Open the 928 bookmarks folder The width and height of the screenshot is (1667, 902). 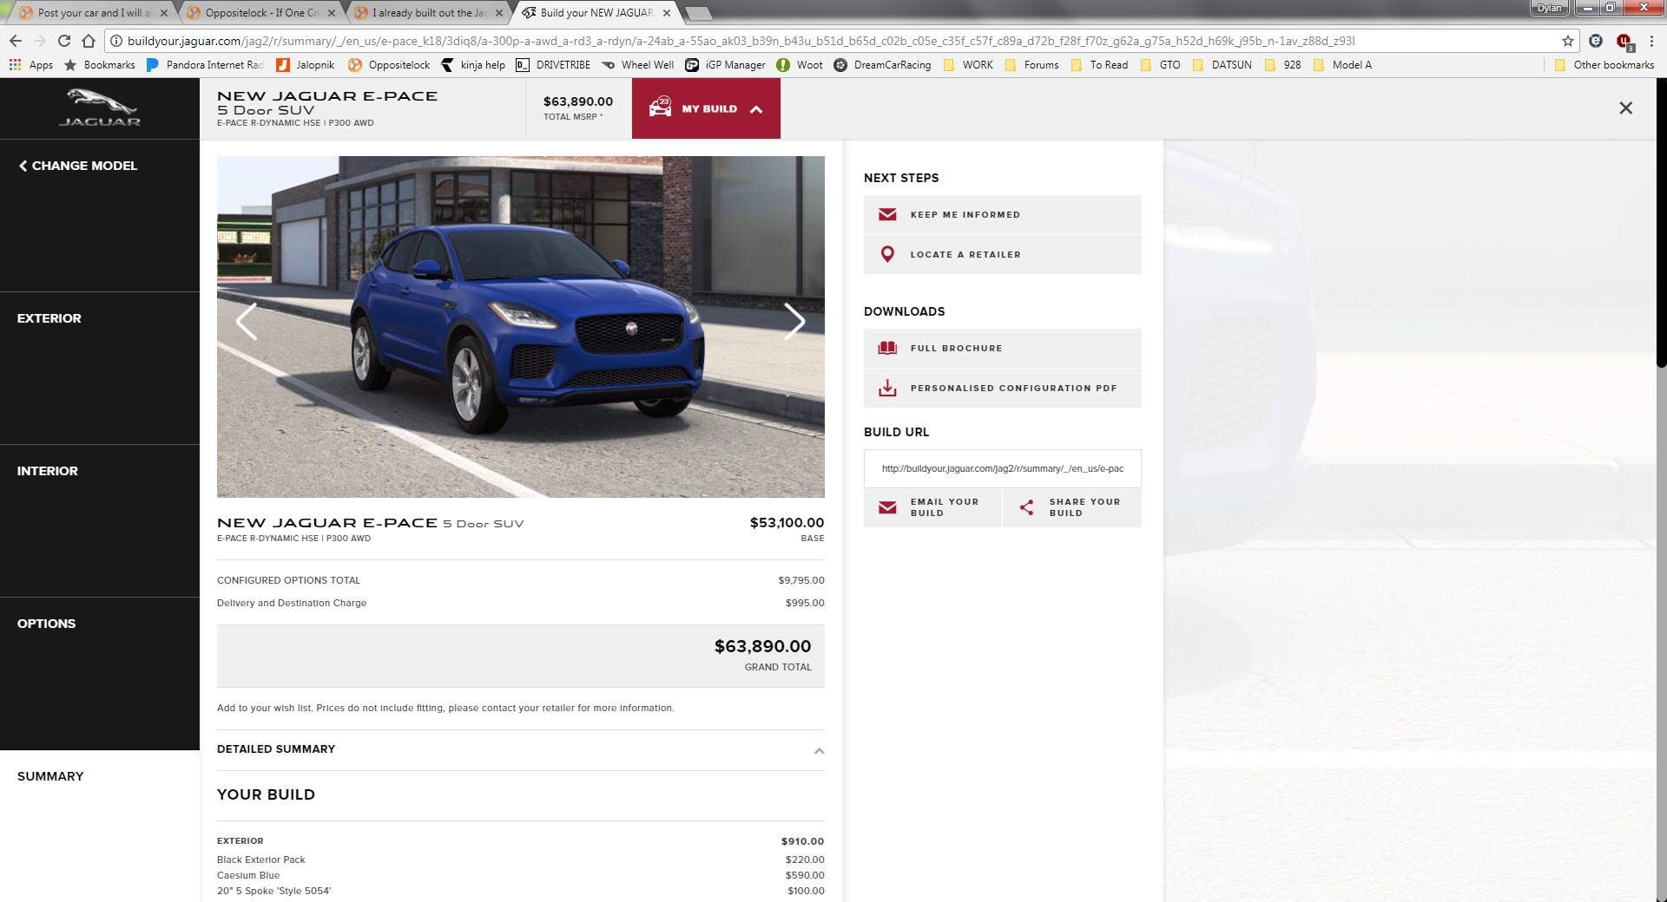pyautogui.click(x=1282, y=65)
